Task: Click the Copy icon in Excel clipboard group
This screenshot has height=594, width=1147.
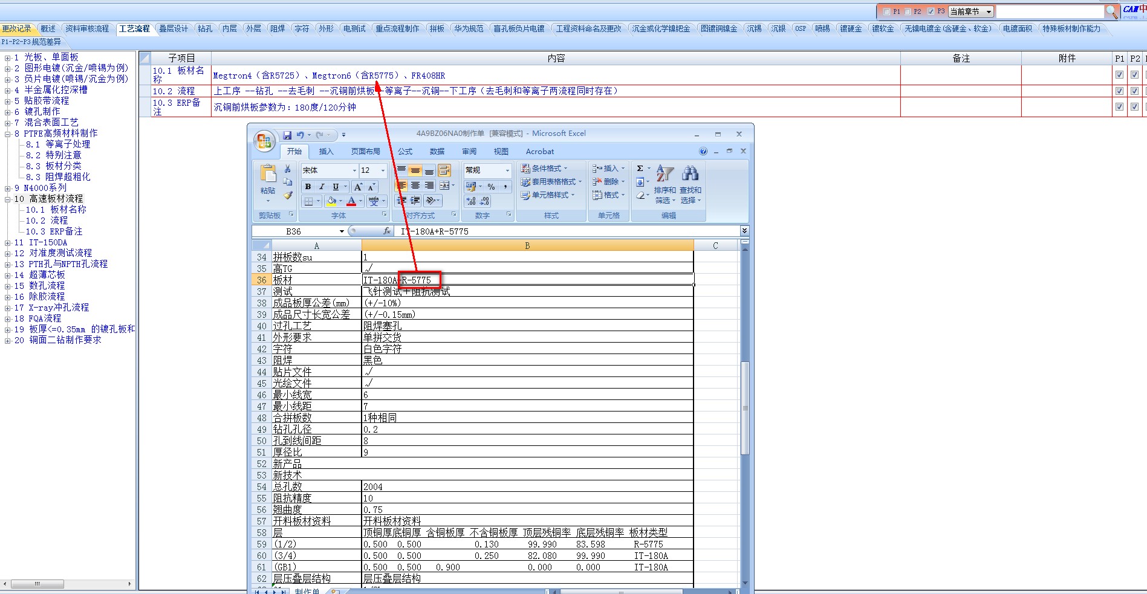Action: (288, 182)
